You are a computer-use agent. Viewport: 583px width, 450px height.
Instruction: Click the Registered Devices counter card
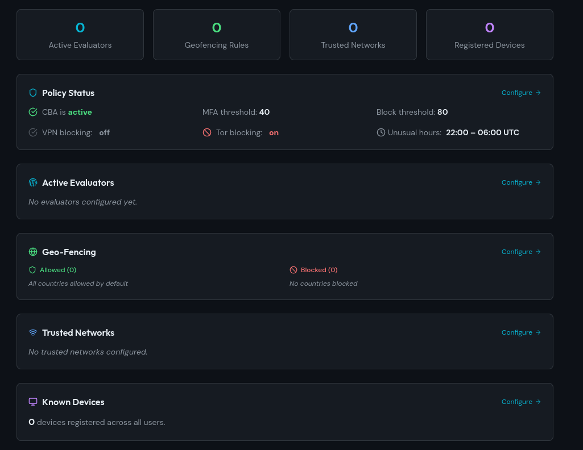pyautogui.click(x=489, y=35)
